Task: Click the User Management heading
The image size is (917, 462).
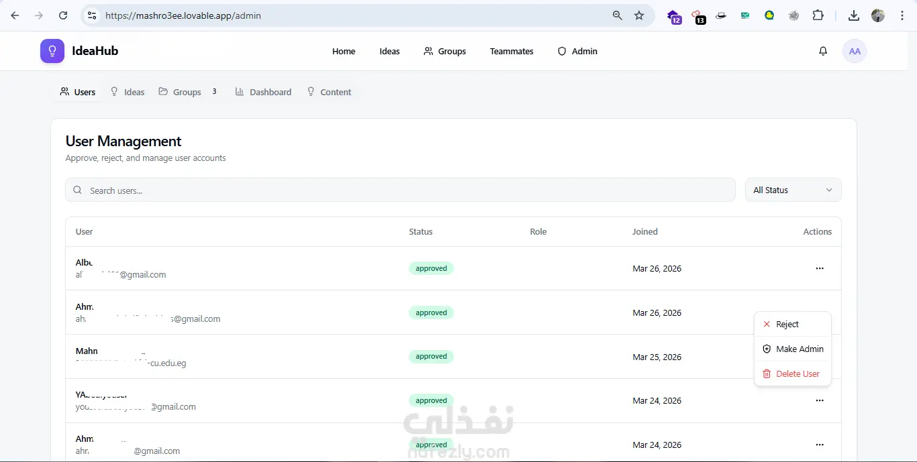Action: (x=124, y=141)
